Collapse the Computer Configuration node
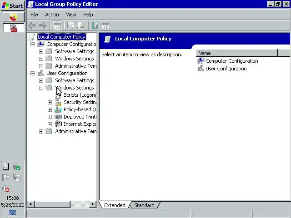 click(32, 45)
